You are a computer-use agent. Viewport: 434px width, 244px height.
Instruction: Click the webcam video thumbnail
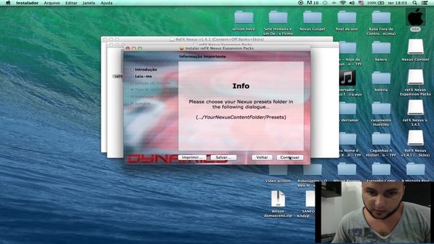(x=374, y=212)
